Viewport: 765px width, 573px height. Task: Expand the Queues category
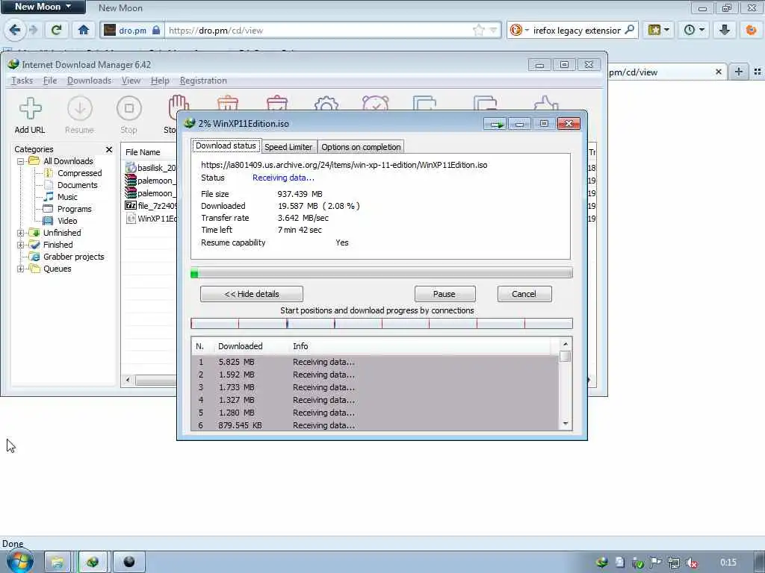(20, 269)
